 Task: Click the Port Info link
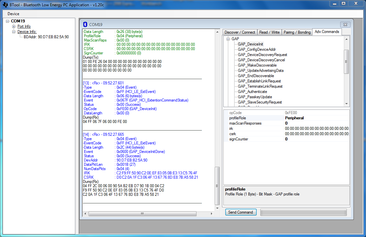pyautogui.click(x=24, y=27)
